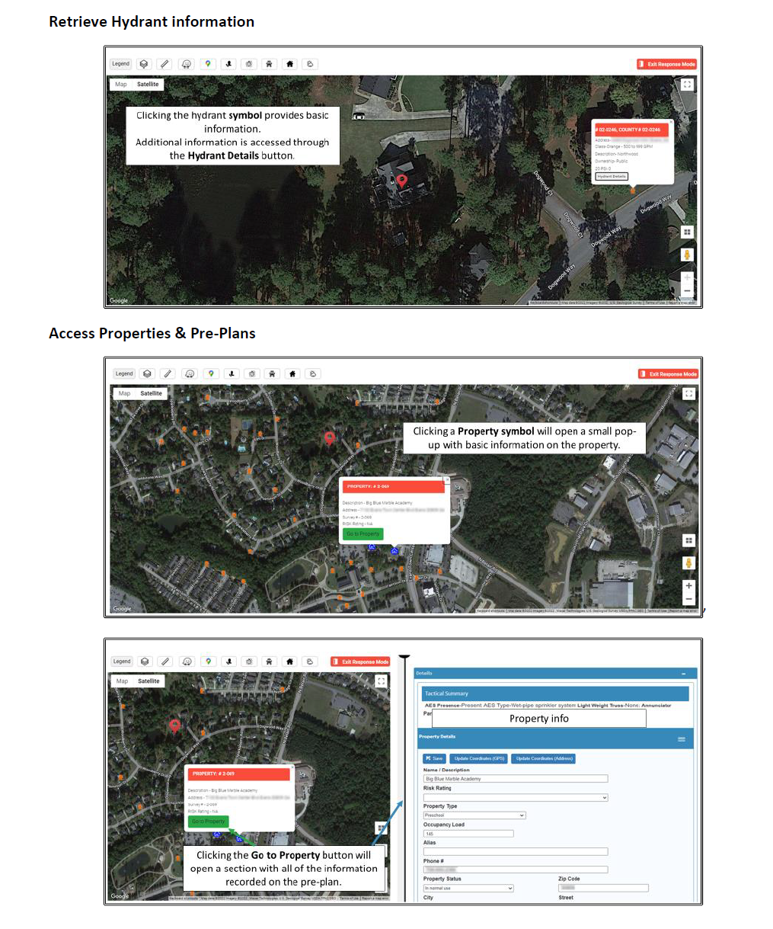
Task: Click the red location marker on hydrant map
Action: point(402,181)
